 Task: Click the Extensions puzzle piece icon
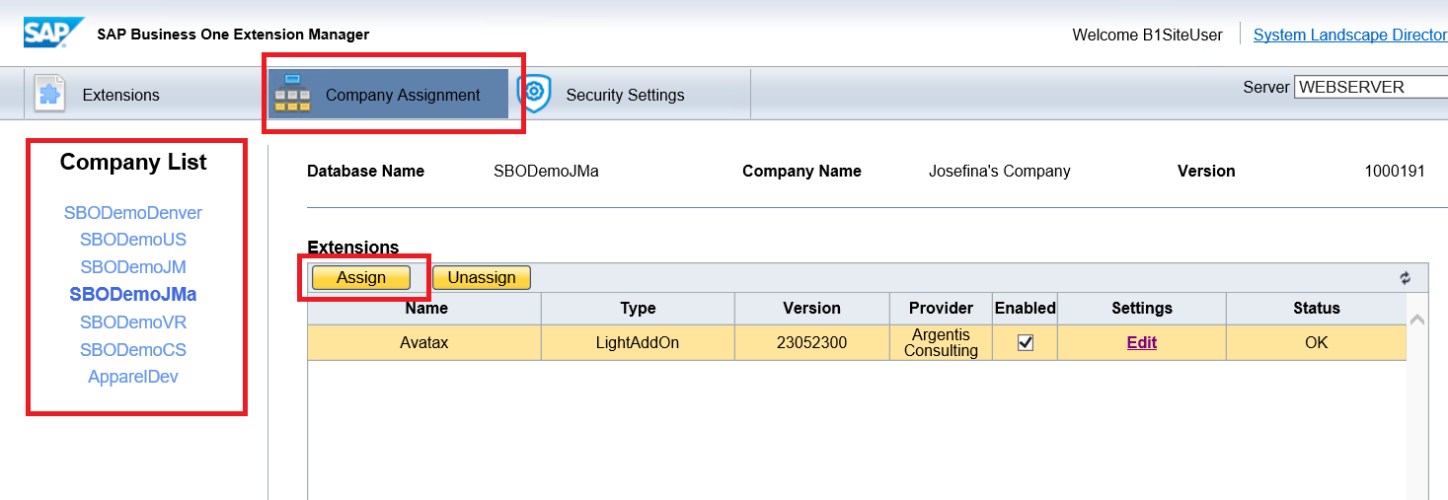point(49,95)
